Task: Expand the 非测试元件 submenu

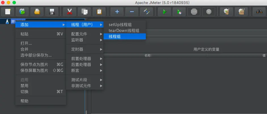Action: tap(85, 86)
